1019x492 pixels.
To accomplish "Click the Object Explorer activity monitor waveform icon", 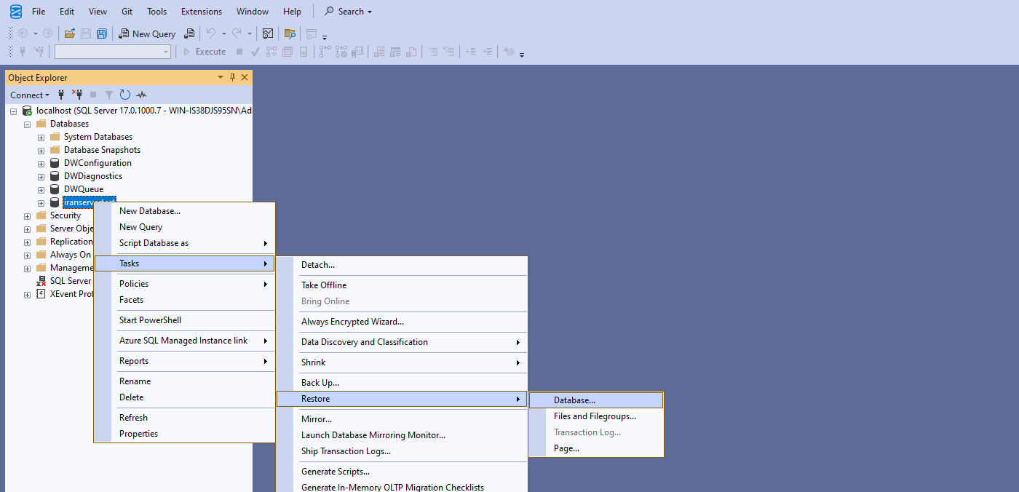I will [141, 95].
